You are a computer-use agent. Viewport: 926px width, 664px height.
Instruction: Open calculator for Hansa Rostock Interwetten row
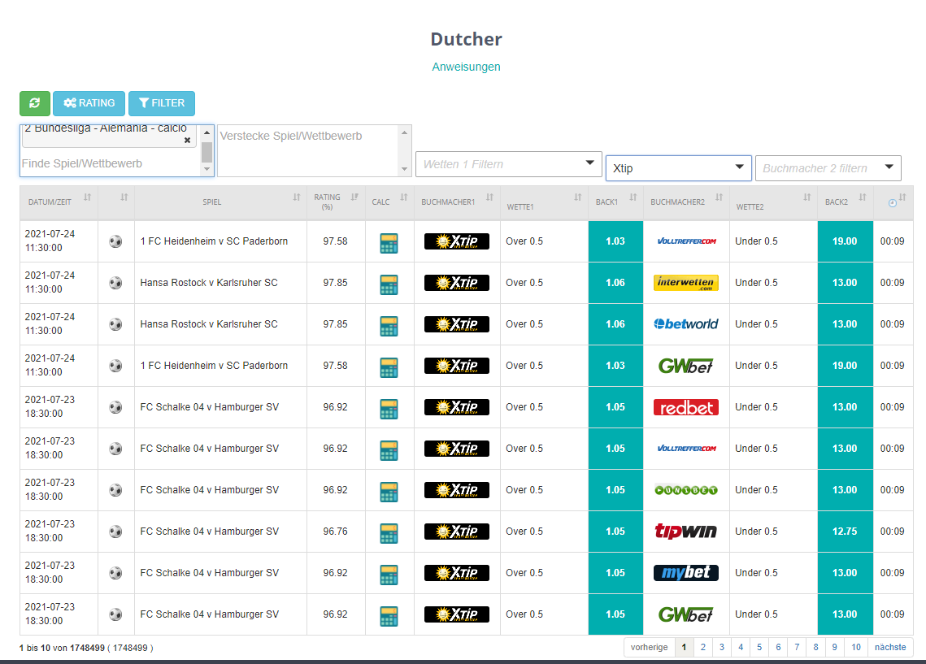389,284
